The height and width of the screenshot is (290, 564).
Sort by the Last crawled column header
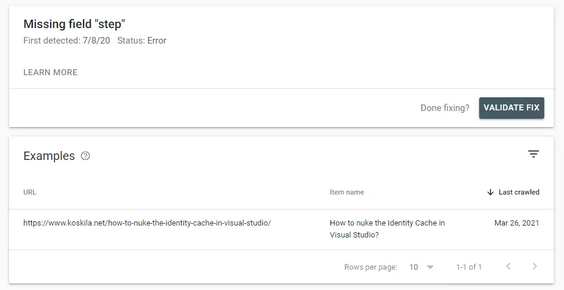(x=519, y=192)
